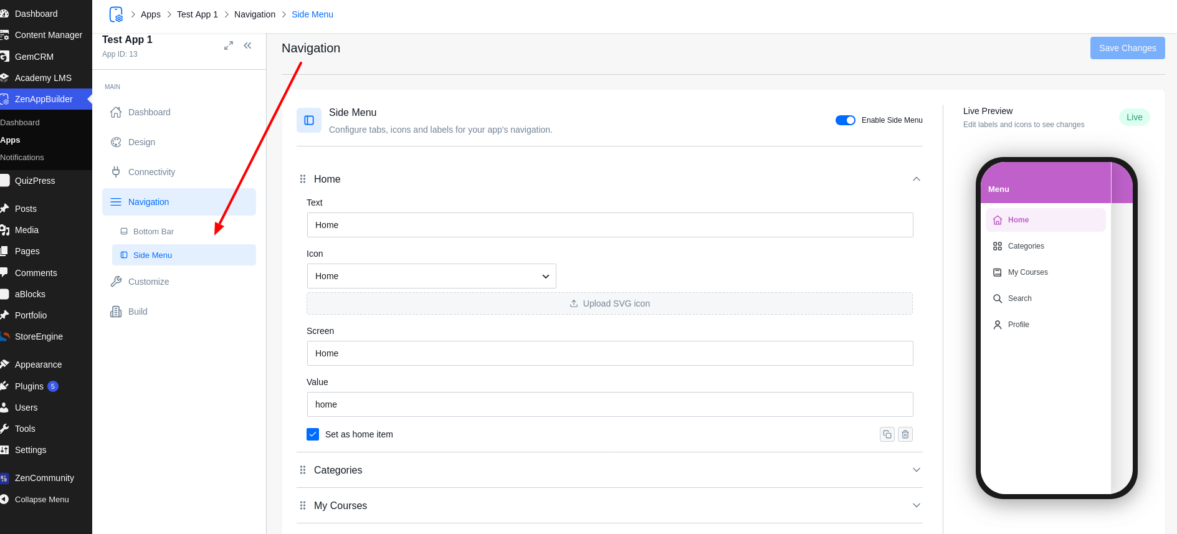Click Upload SVG icon button

click(x=609, y=303)
